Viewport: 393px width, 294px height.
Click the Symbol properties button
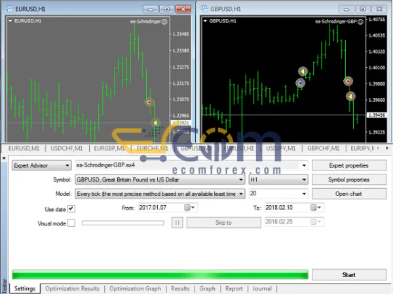[x=349, y=180]
